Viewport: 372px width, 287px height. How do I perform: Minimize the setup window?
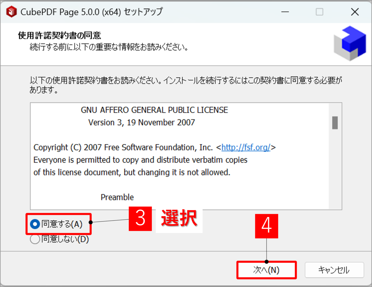click(285, 12)
